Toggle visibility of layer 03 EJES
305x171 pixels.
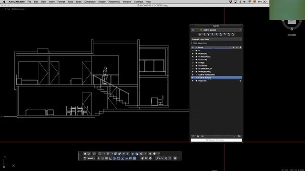coord(193,63)
